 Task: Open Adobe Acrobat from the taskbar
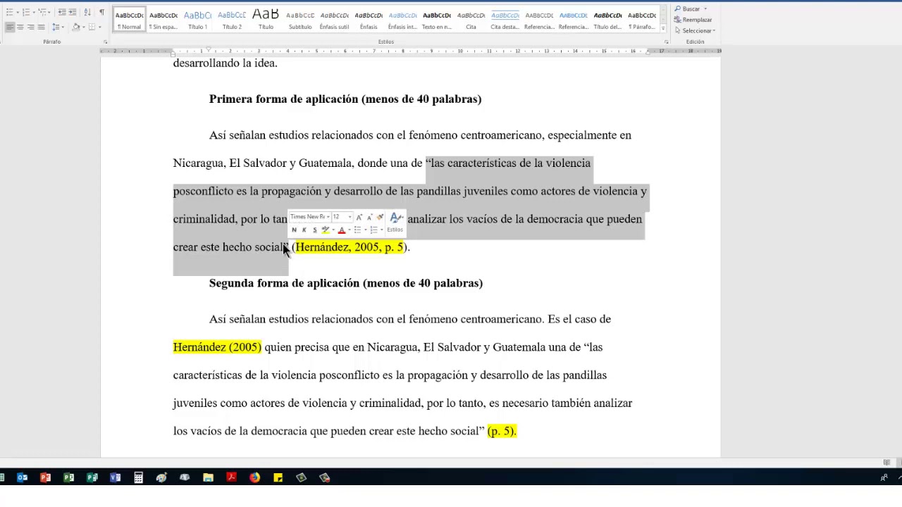tap(231, 478)
